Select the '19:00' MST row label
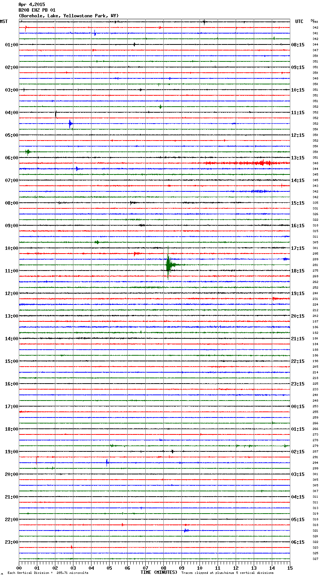This screenshot has height=578, width=320. 12,452
